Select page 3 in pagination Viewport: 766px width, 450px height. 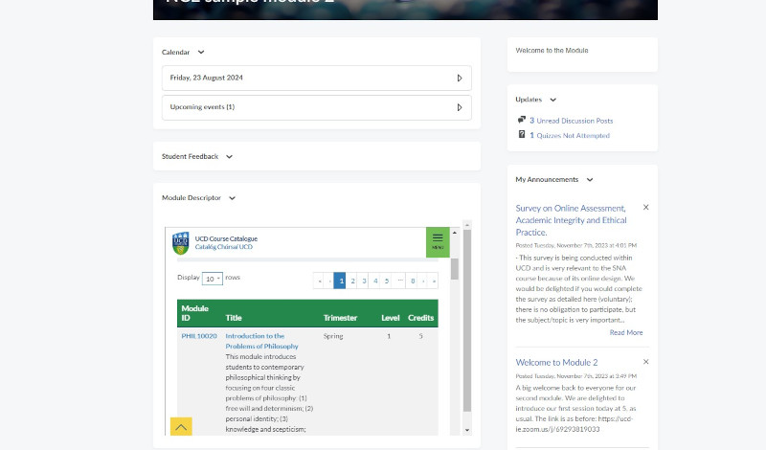point(364,281)
